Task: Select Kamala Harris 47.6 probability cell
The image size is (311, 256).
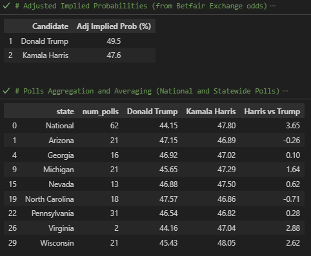Action: [x=114, y=55]
